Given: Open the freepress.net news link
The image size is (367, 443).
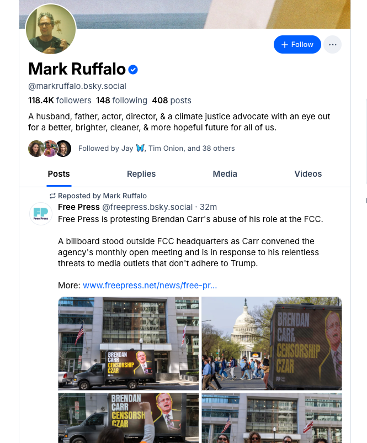Looking at the screenshot, I should tap(150, 286).
